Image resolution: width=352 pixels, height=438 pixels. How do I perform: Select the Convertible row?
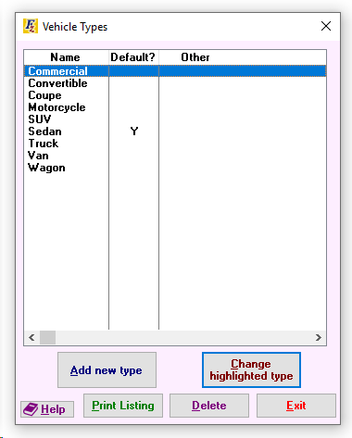click(x=175, y=83)
